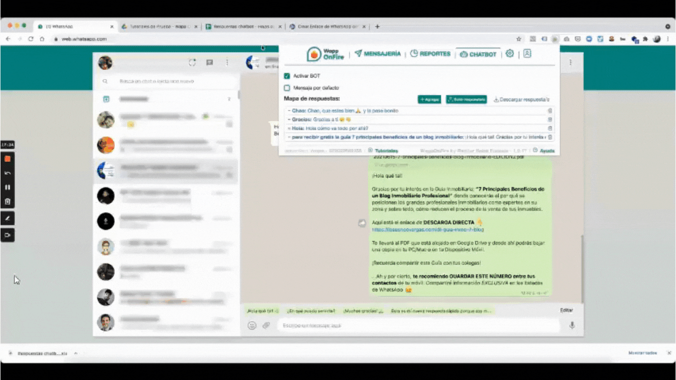Open the descarga directa hyperlink in message
The height and width of the screenshot is (380, 676).
(428, 230)
